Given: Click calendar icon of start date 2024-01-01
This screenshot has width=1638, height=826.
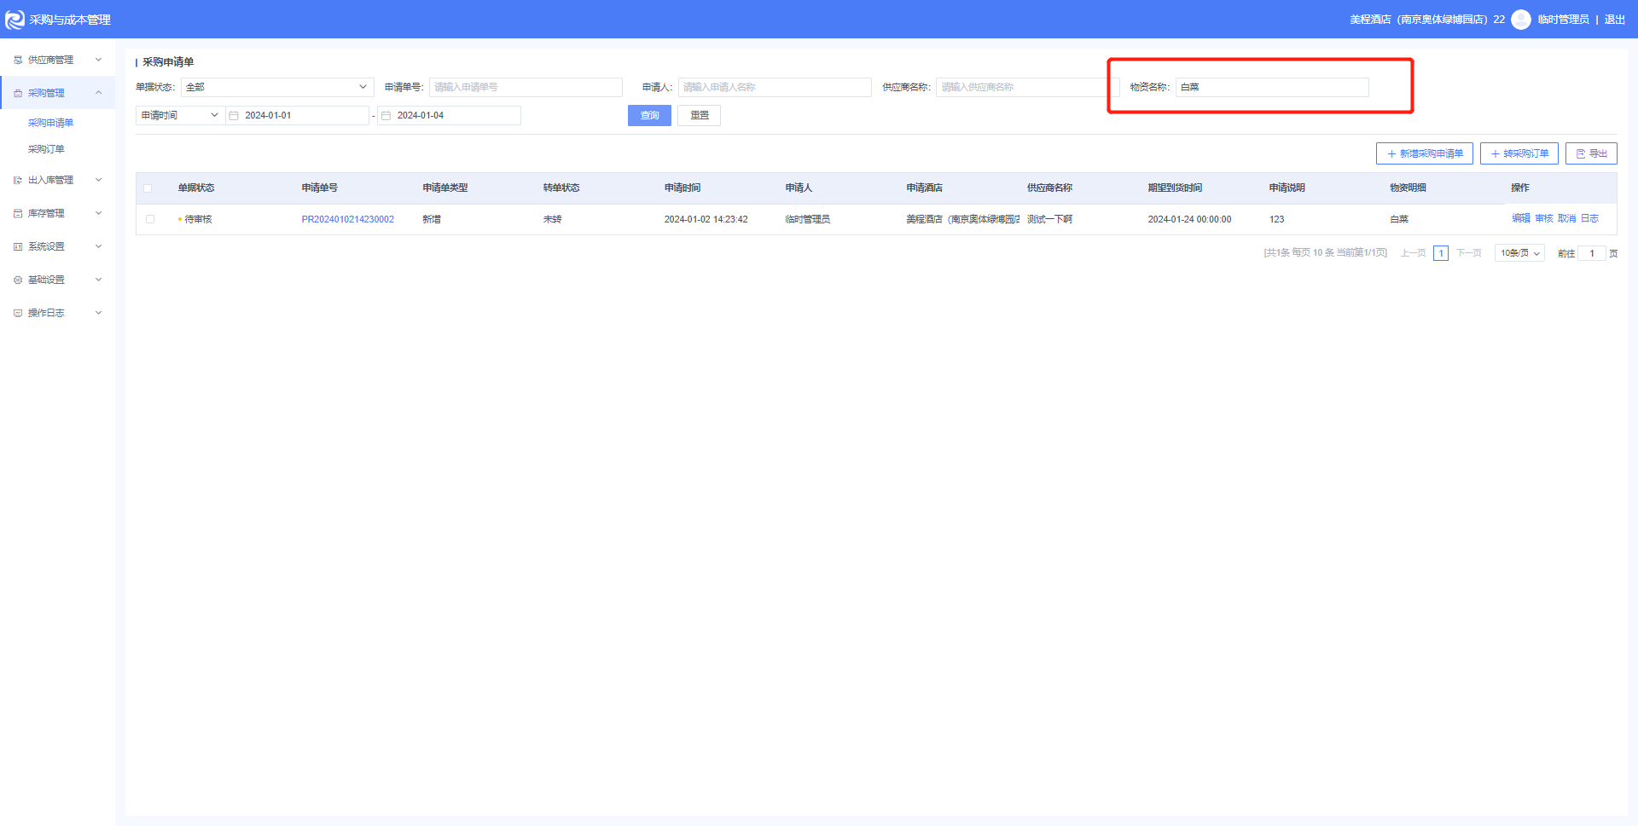Looking at the screenshot, I should 234,115.
